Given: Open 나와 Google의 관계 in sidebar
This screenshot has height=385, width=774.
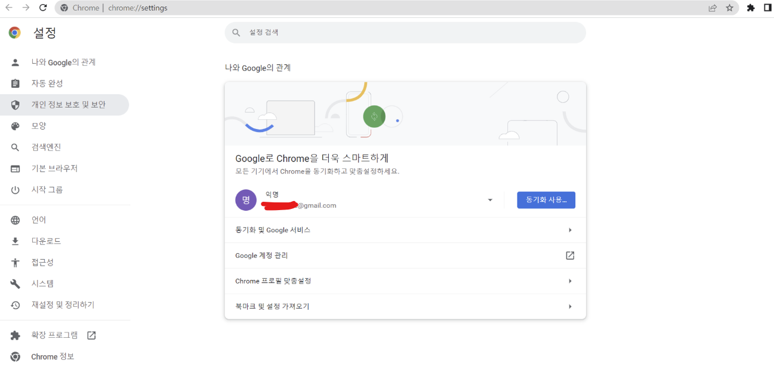Looking at the screenshot, I should coord(64,62).
